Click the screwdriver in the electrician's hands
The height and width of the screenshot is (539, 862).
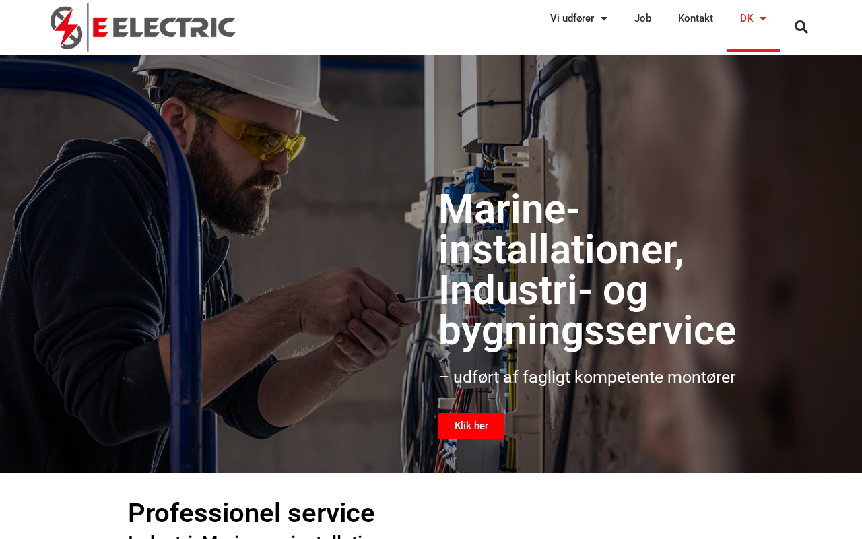[416, 298]
